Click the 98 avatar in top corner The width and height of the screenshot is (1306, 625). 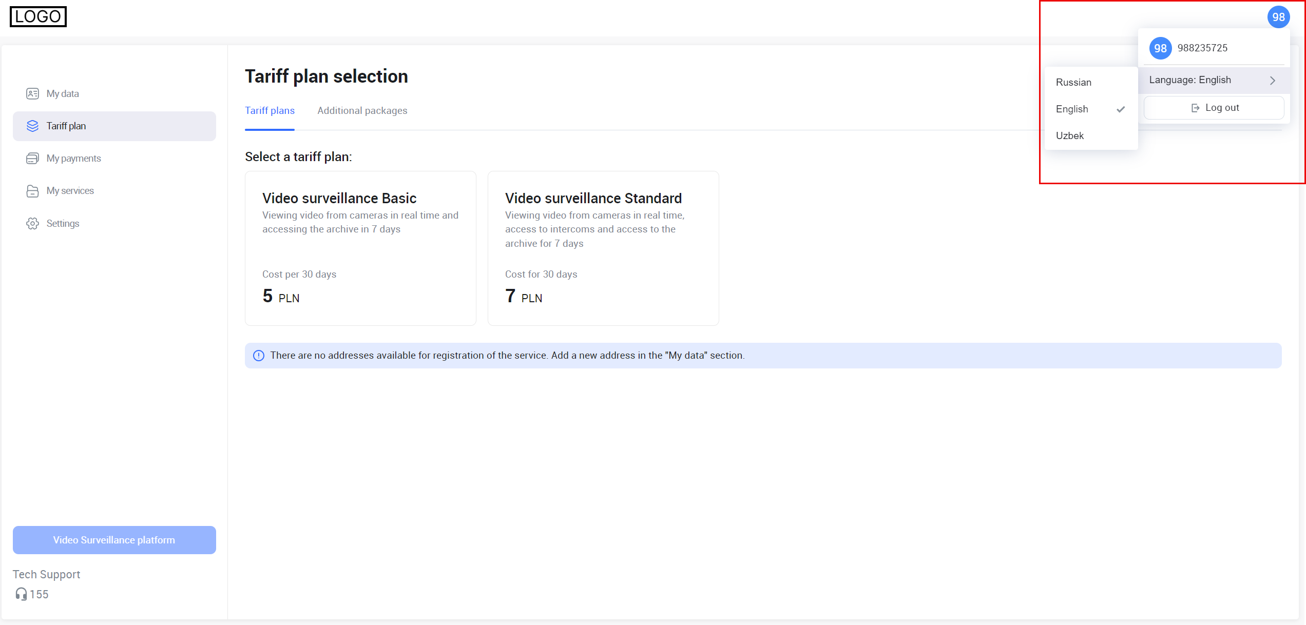(x=1278, y=17)
